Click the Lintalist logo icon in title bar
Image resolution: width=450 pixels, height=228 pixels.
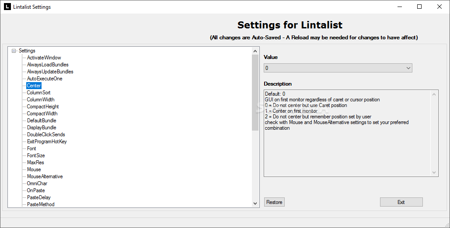7,7
